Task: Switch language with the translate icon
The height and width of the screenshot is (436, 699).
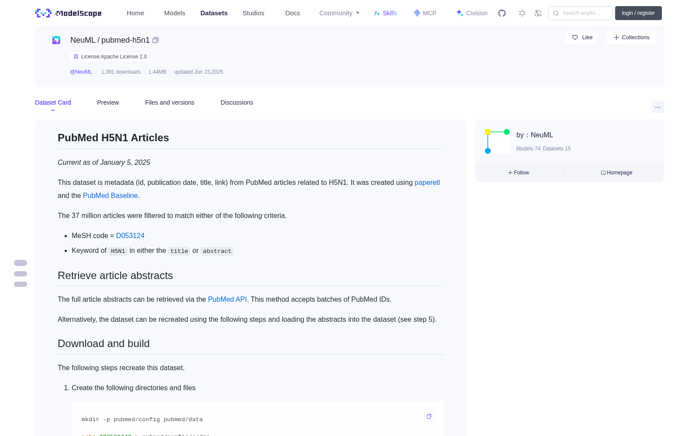Action: tap(538, 13)
